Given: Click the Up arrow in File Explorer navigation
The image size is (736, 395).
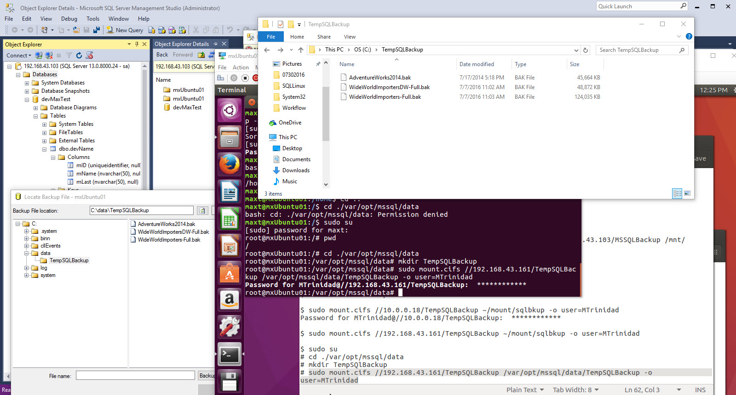Looking at the screenshot, I should [x=301, y=50].
